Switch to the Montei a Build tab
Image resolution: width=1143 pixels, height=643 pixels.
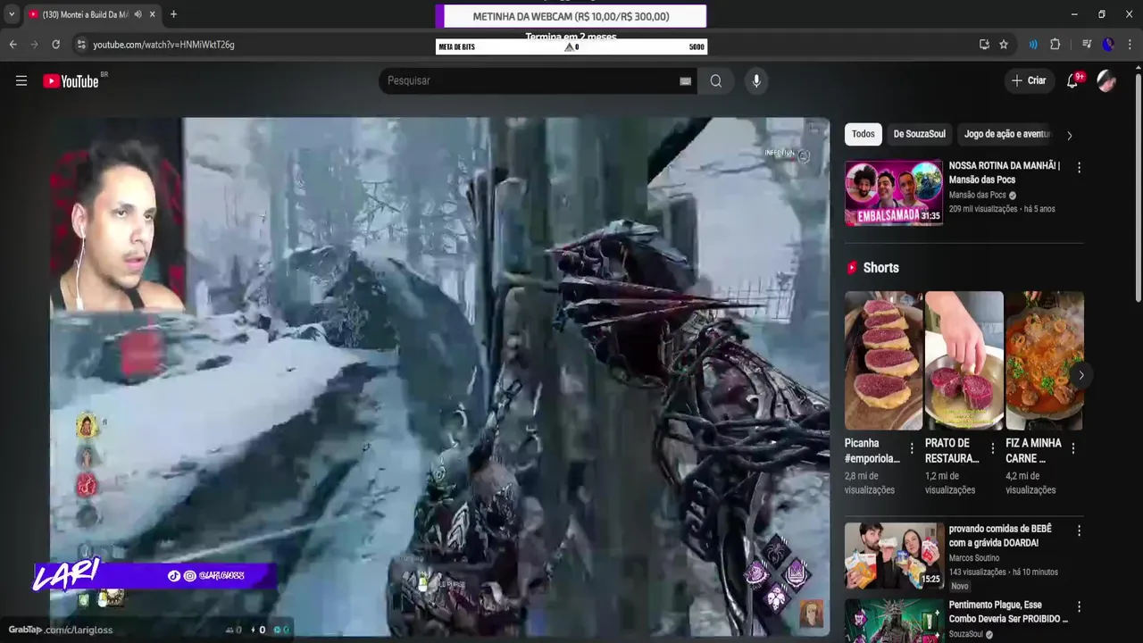coord(86,14)
